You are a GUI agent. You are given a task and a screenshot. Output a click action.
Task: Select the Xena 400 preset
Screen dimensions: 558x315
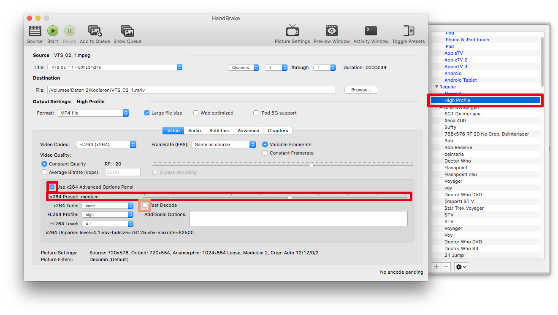tap(455, 120)
